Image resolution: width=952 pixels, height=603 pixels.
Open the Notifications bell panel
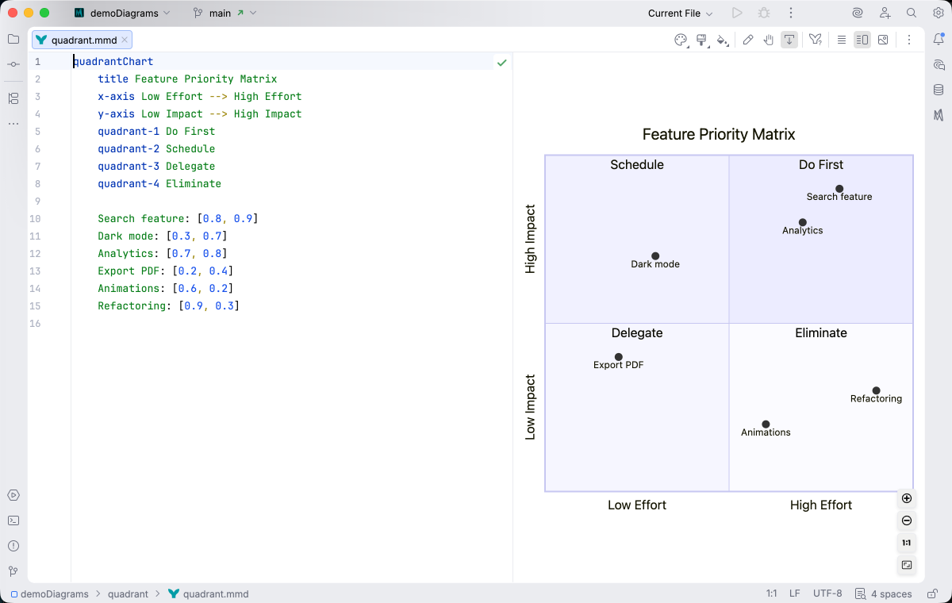tap(939, 40)
